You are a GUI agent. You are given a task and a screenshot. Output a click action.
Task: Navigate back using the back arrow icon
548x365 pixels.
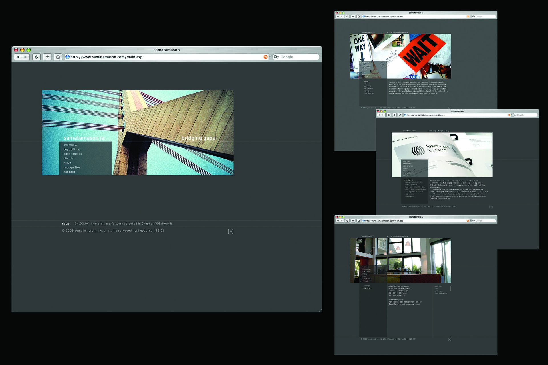[x=19, y=57]
